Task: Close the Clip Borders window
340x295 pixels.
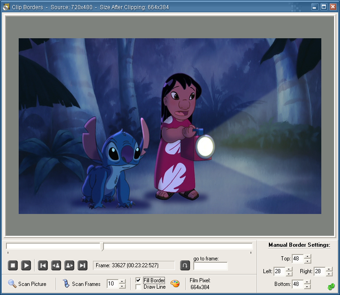Action: [333, 7]
